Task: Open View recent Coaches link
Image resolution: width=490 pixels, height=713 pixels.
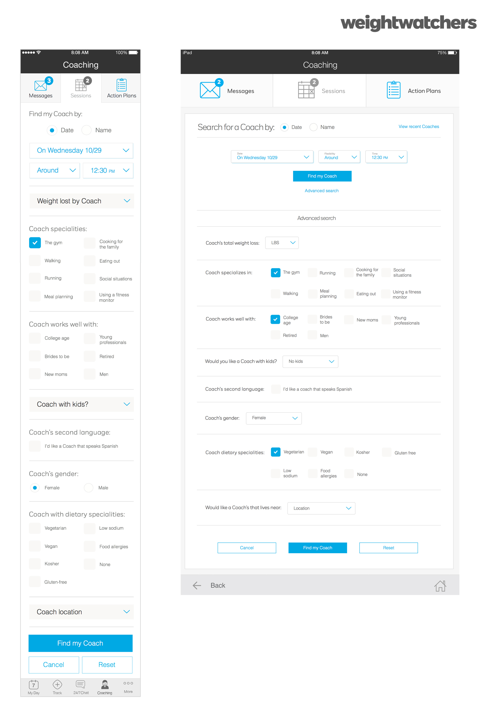Action: (x=419, y=127)
